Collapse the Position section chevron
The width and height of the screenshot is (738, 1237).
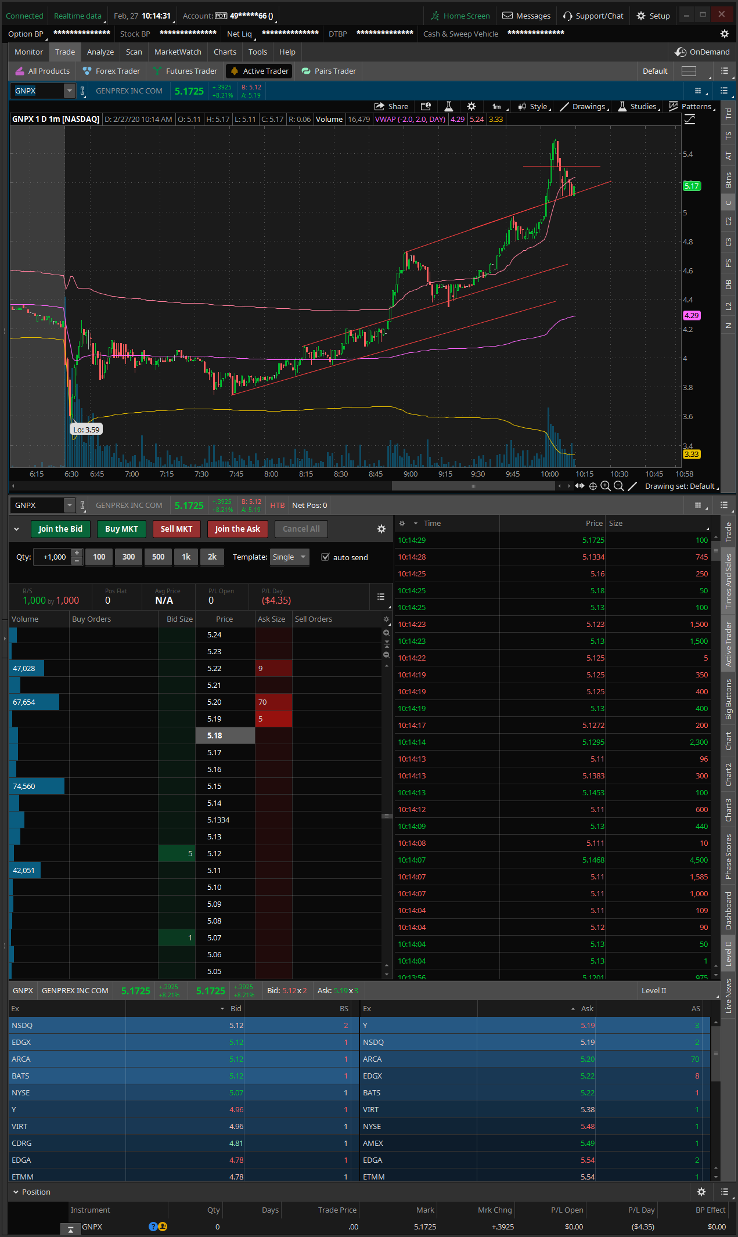point(16,1192)
